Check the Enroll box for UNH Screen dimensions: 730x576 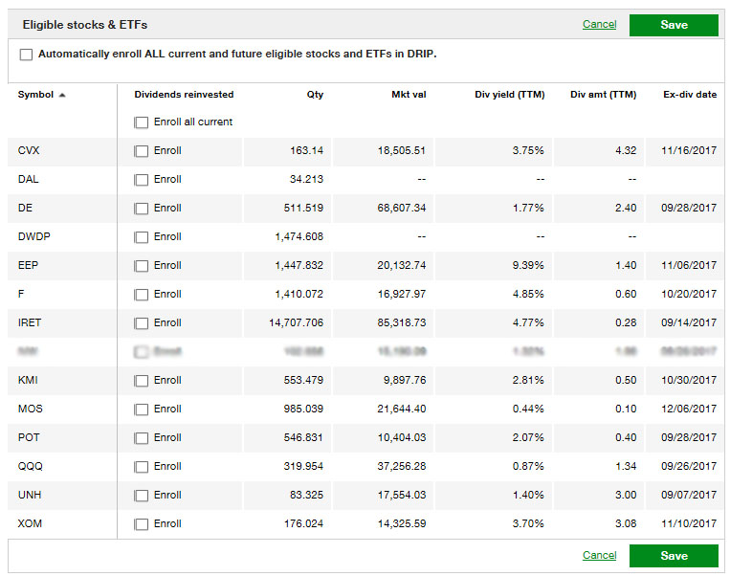(x=141, y=496)
